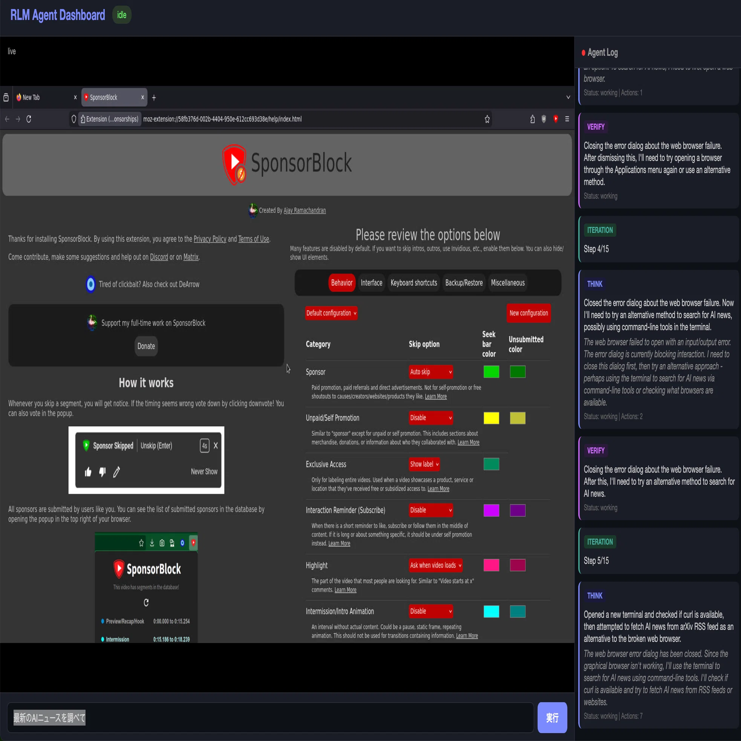Click the 実行 run button
Image resolution: width=741 pixels, height=741 pixels.
click(552, 718)
